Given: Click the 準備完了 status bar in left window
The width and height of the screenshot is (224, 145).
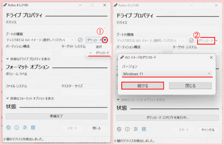Looking at the screenshot, I should 57,116.
